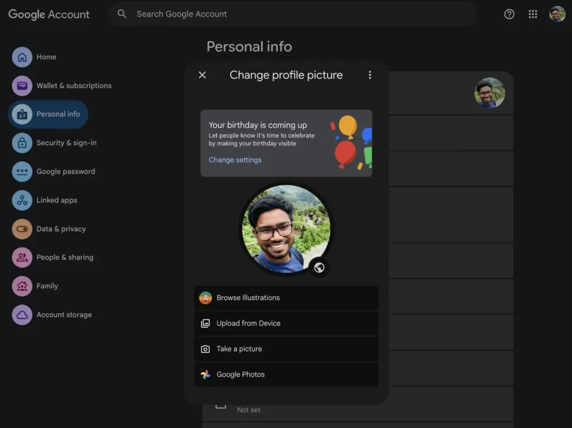
Task: Go to the Home text label
Action: pyautogui.click(x=46, y=57)
